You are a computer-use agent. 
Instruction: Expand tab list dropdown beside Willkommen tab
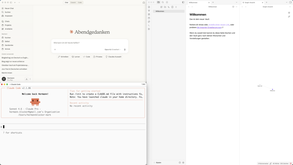point(236,2)
